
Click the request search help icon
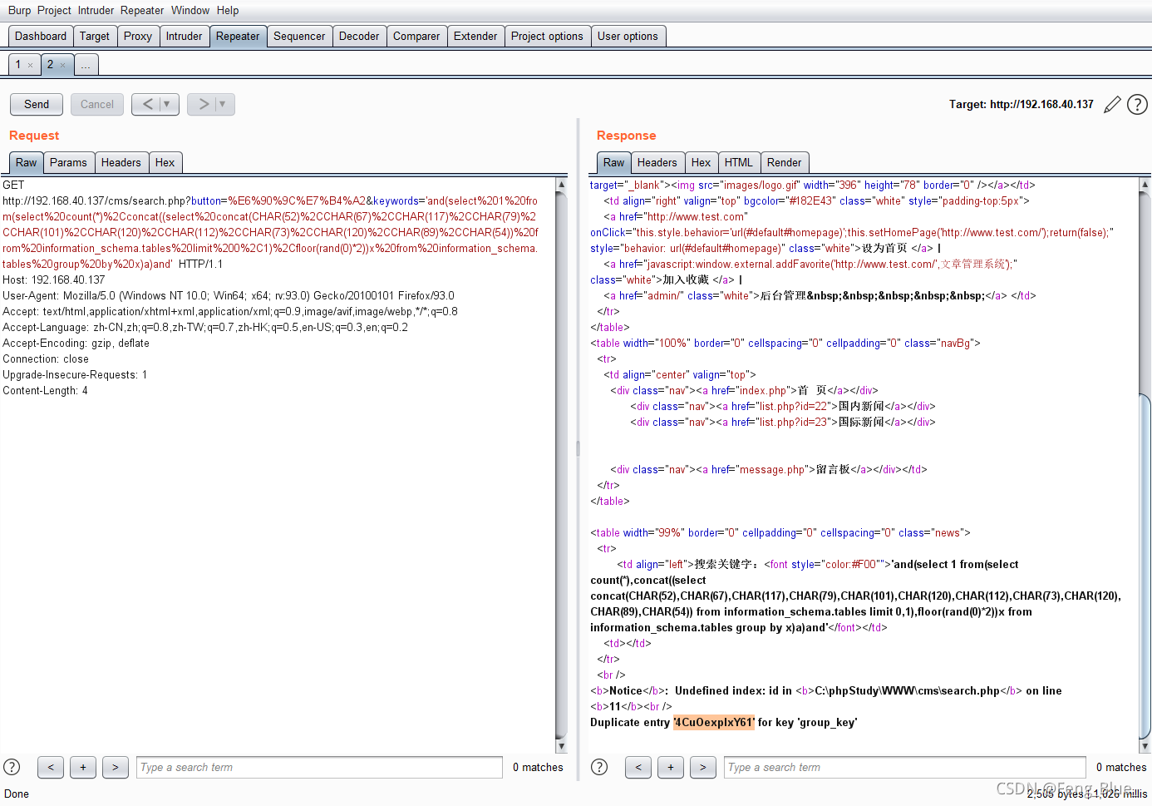12,767
